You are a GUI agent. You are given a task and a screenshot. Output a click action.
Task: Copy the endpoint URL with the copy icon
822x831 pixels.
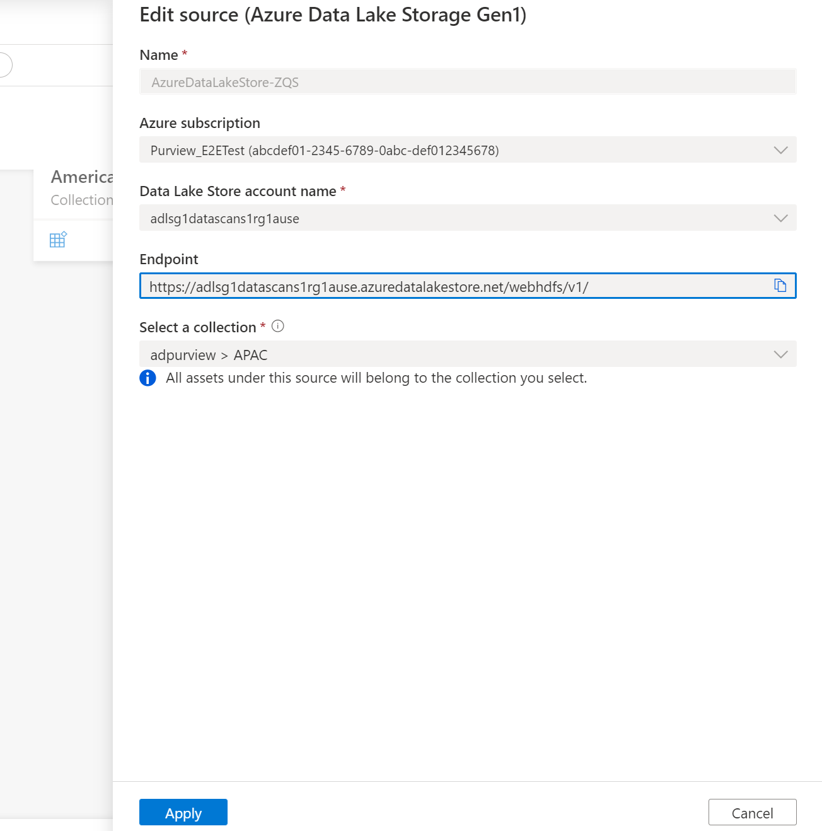(780, 286)
